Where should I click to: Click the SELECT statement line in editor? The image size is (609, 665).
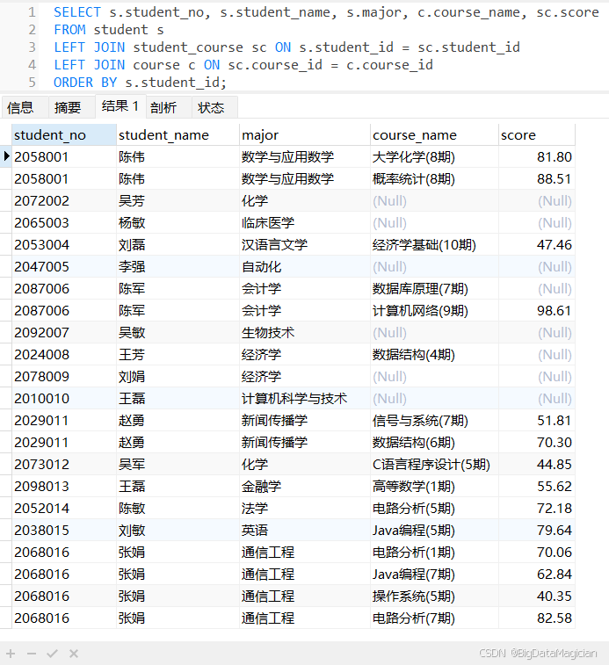[x=326, y=12]
